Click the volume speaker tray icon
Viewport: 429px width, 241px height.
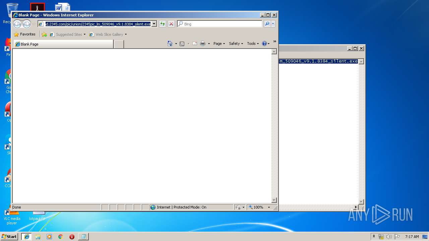pos(389,237)
